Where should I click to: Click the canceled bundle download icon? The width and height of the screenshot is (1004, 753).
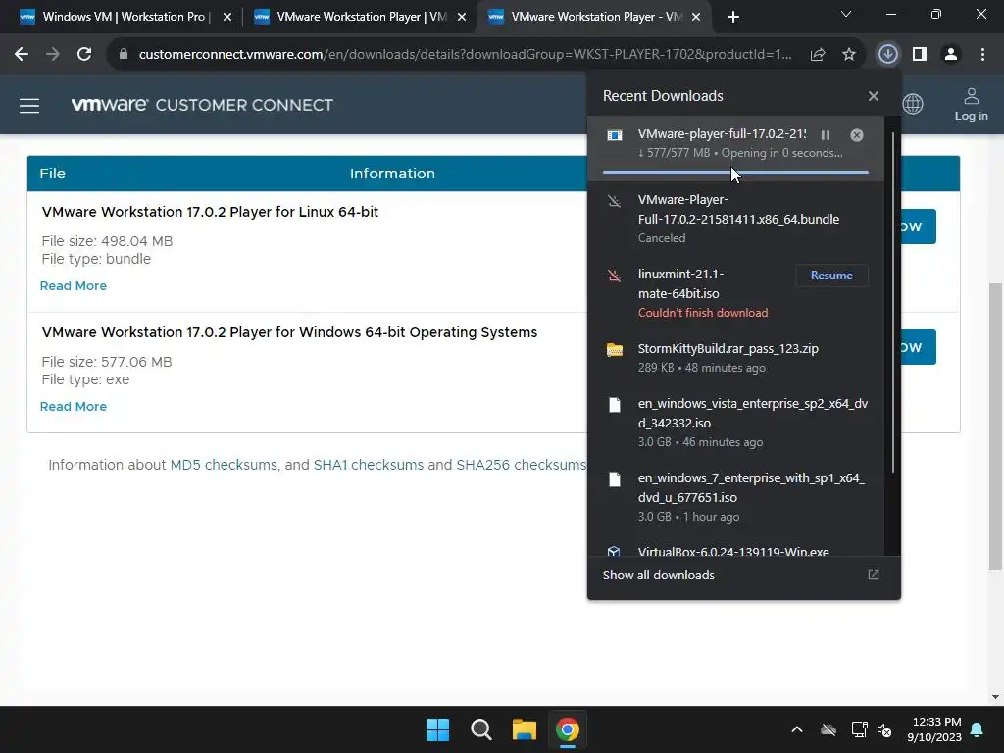(614, 202)
